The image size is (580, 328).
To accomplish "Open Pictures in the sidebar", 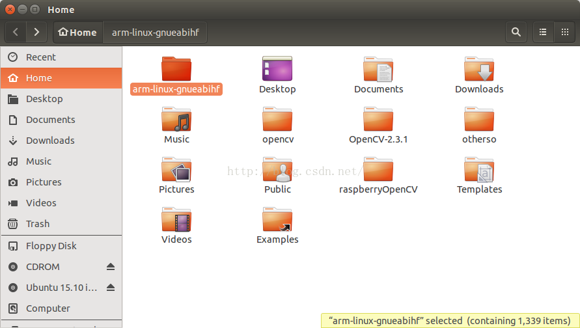I will 61,182.
